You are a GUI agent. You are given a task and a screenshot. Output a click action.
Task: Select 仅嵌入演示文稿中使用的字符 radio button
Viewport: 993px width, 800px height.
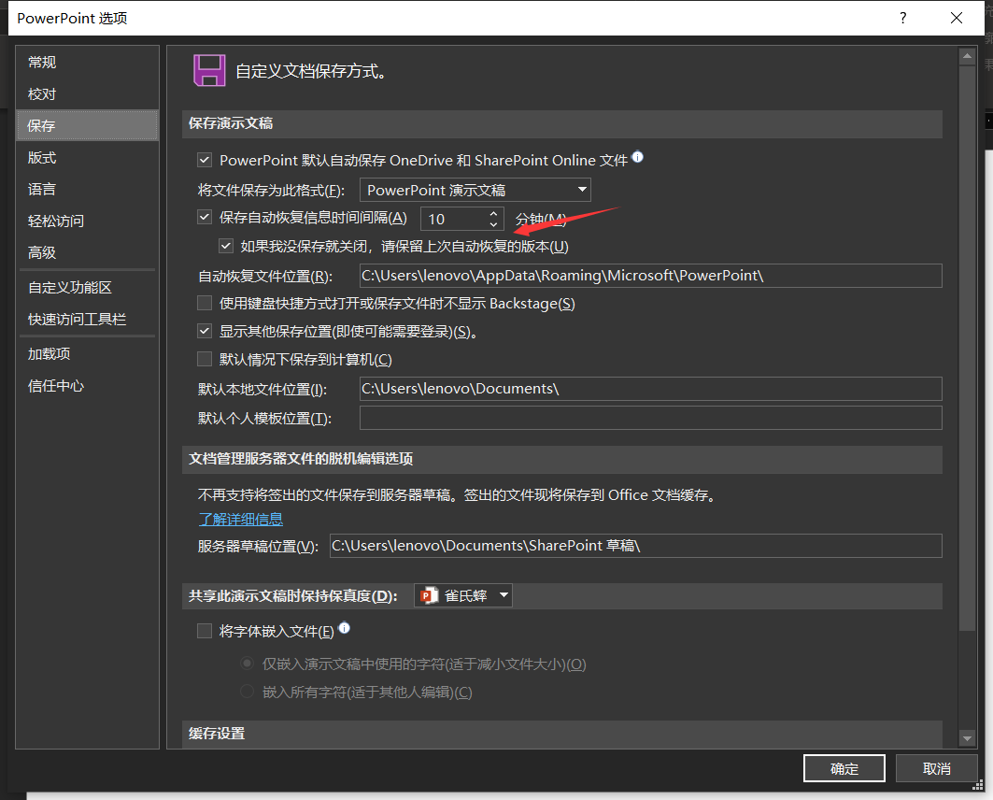click(x=248, y=664)
